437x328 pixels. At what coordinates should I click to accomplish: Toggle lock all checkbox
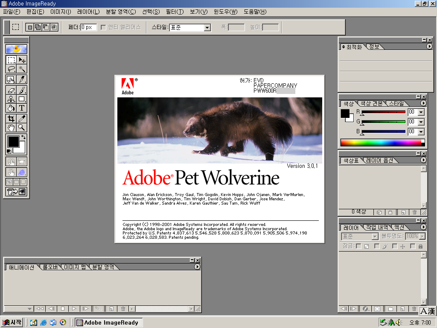point(413,246)
